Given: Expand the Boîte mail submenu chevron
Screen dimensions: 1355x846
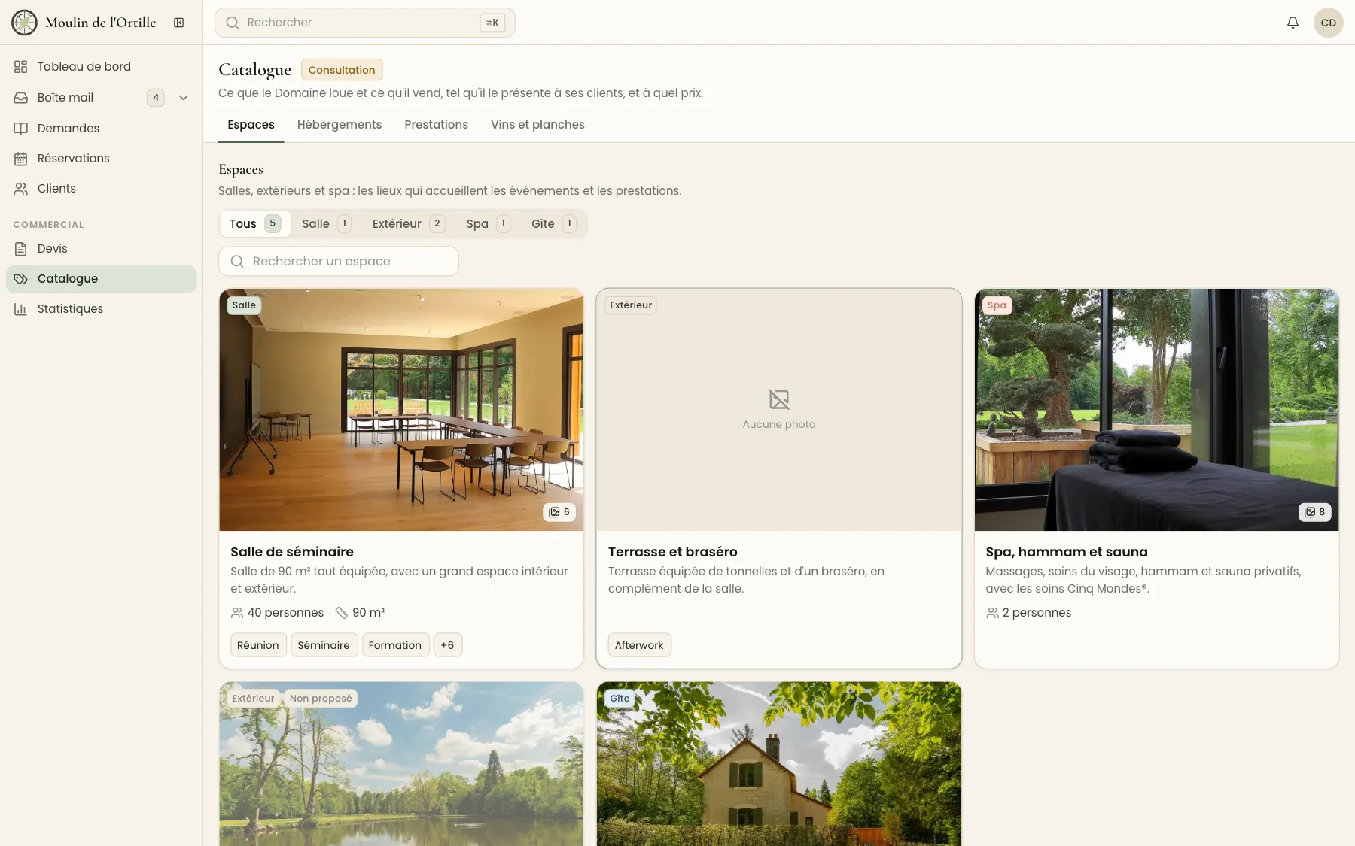Looking at the screenshot, I should coord(183,98).
